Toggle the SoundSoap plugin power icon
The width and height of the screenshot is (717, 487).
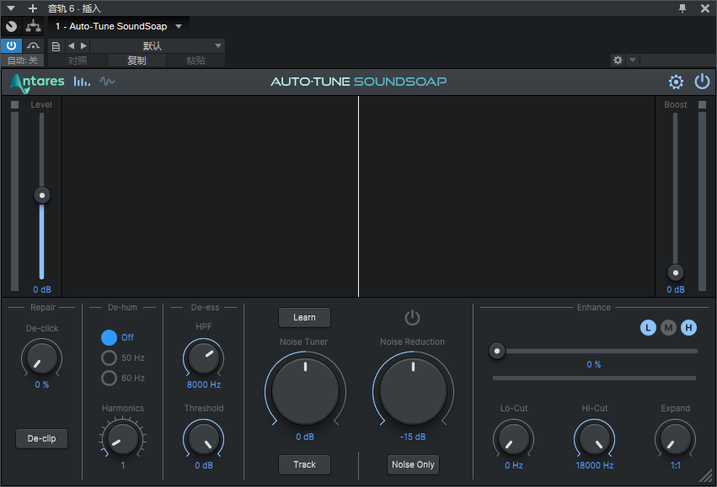[702, 82]
